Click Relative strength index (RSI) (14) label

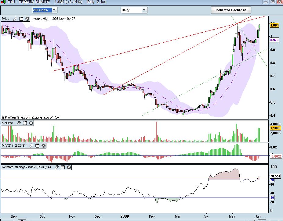coord(26,167)
